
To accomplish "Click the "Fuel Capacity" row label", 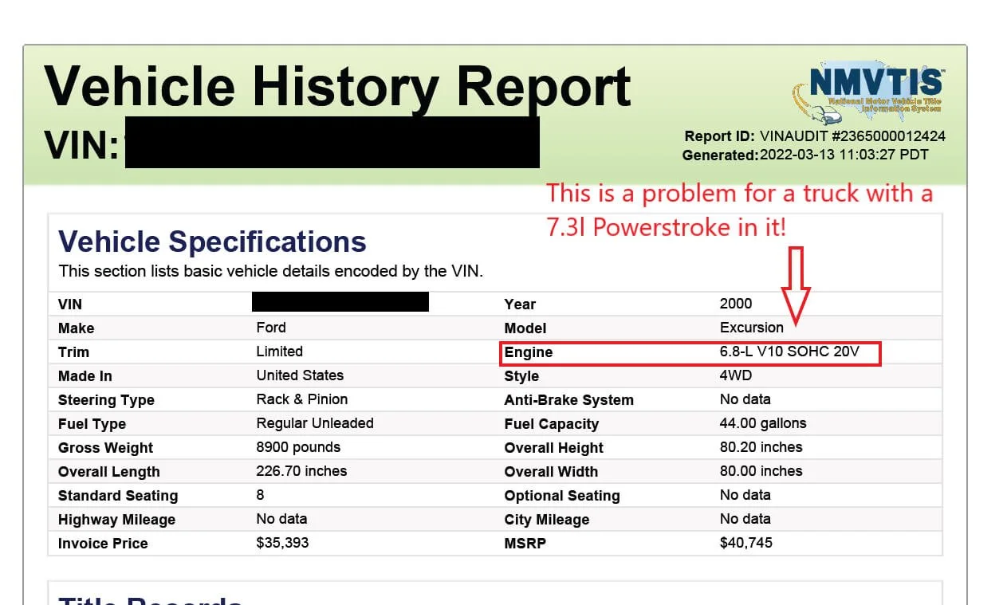I will [x=552, y=424].
